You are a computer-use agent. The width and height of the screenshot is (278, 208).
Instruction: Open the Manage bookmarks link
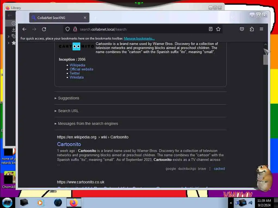pos(139,38)
